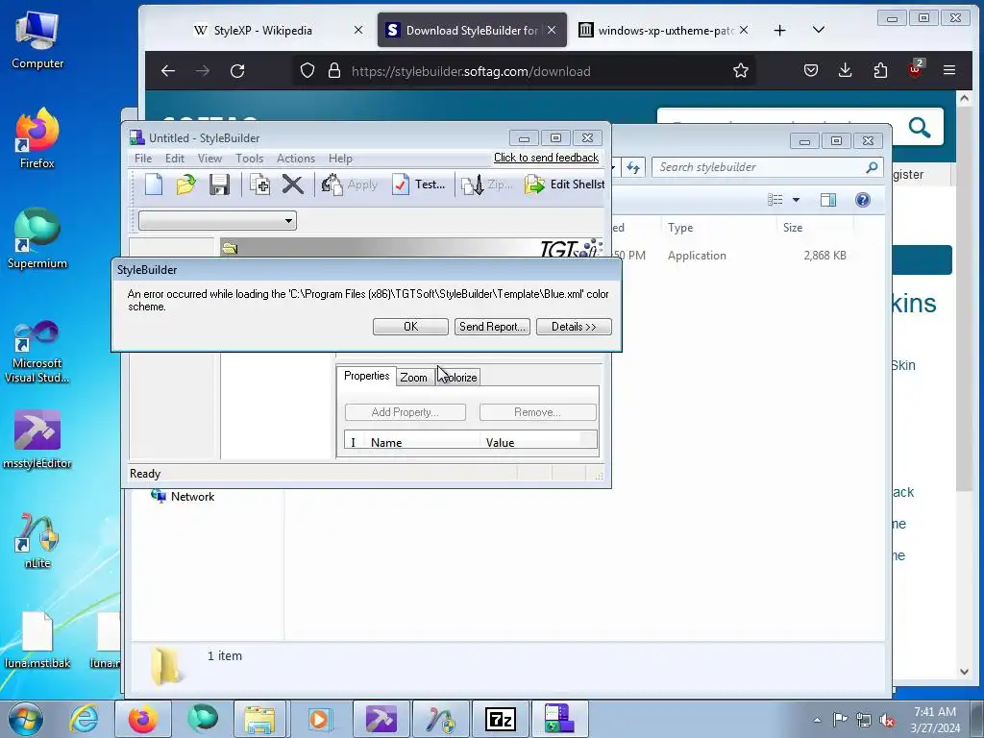
Task: Open the nLite desktop shortcut
Action: (37, 540)
